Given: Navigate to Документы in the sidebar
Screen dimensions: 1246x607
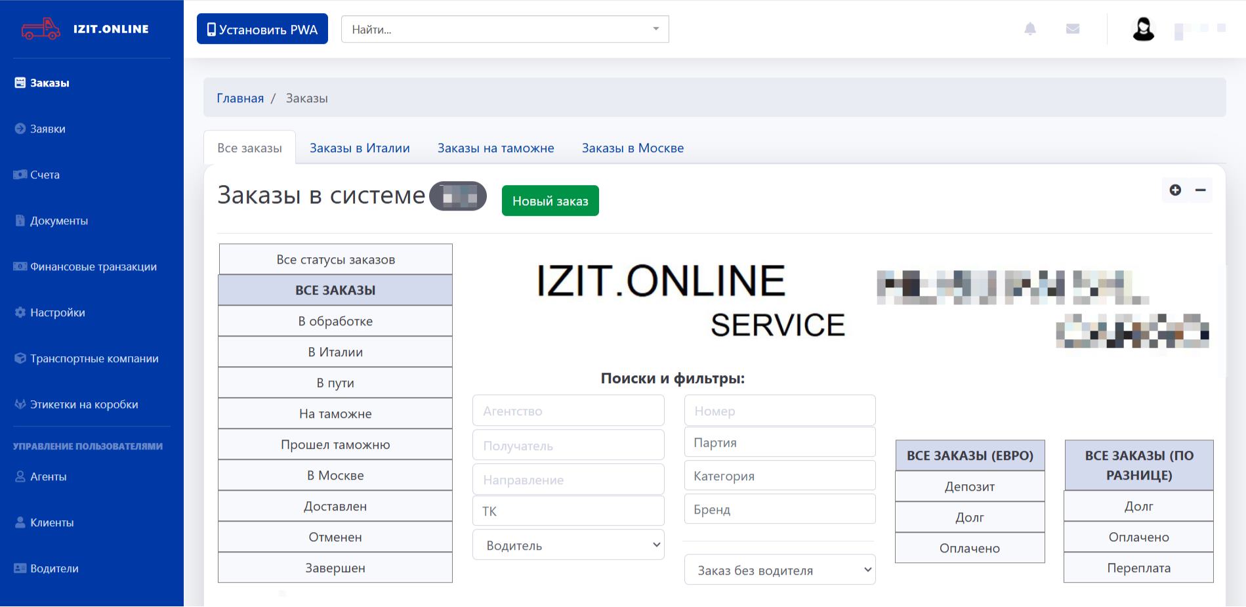Looking at the screenshot, I should pyautogui.click(x=51, y=220).
